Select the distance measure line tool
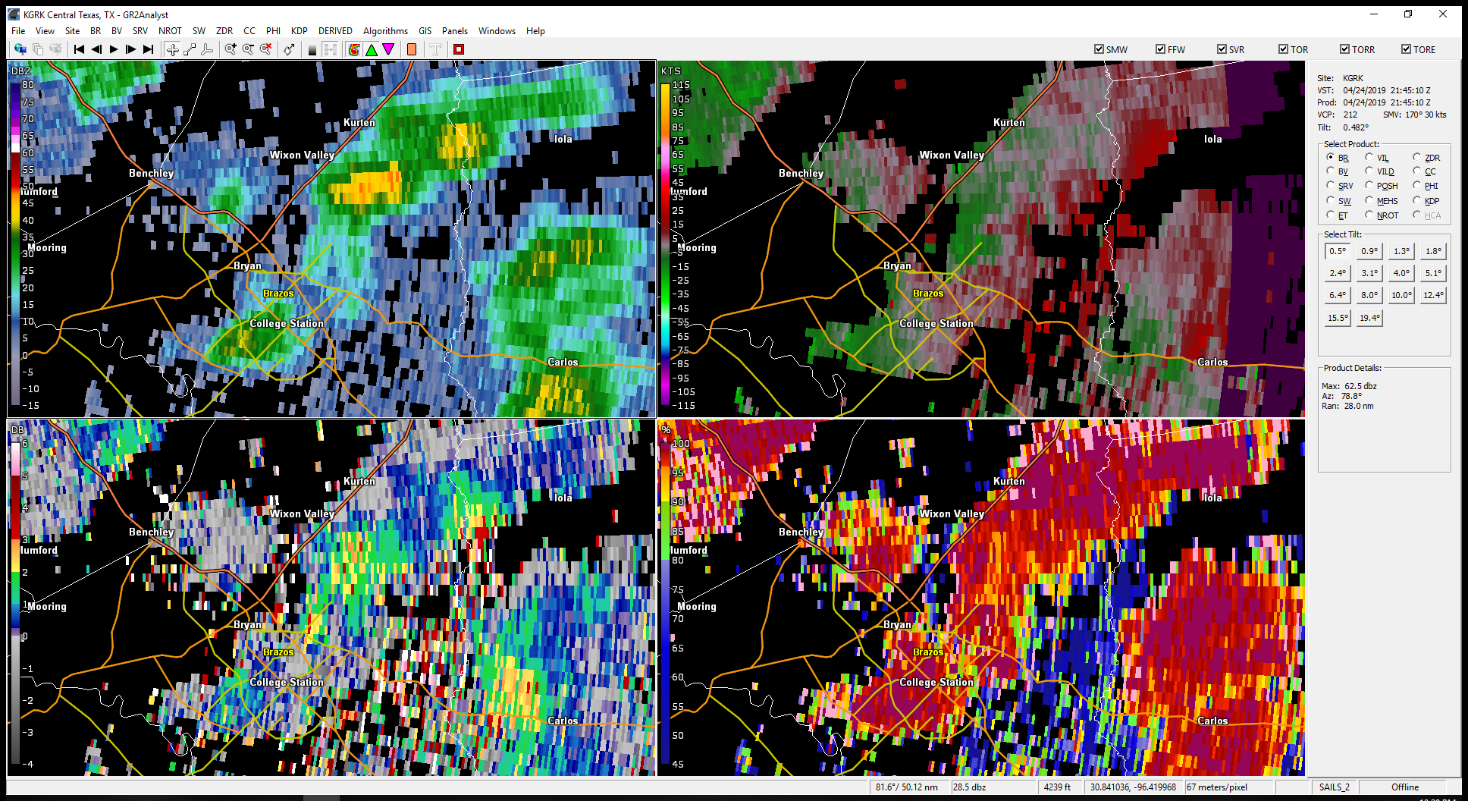This screenshot has height=801, width=1468. [190, 49]
